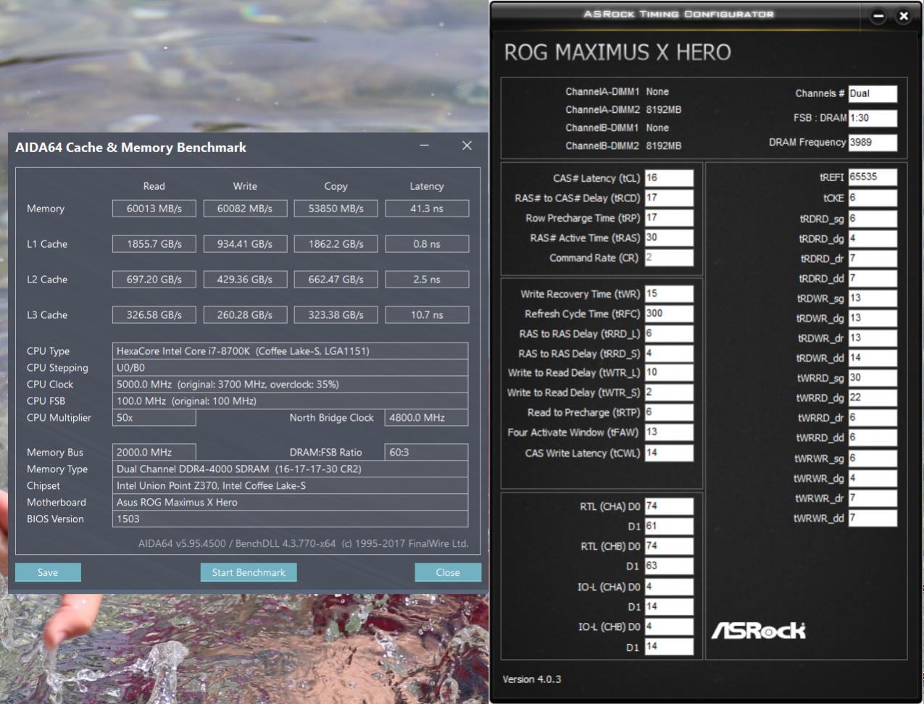Click the Memory Write value 60082 MB/s
Screen dimensions: 924x704
(245, 209)
